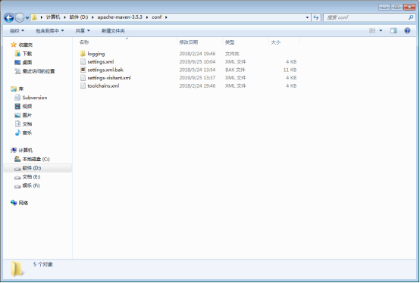The height and width of the screenshot is (283, 420).
Task: Select the settings-visitant.xml file name
Action: (x=109, y=78)
